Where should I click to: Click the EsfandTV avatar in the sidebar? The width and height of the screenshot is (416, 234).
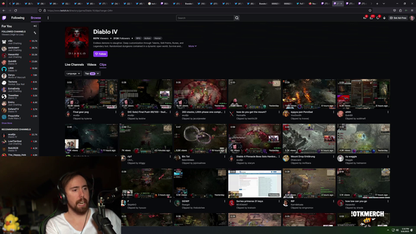tap(4, 110)
